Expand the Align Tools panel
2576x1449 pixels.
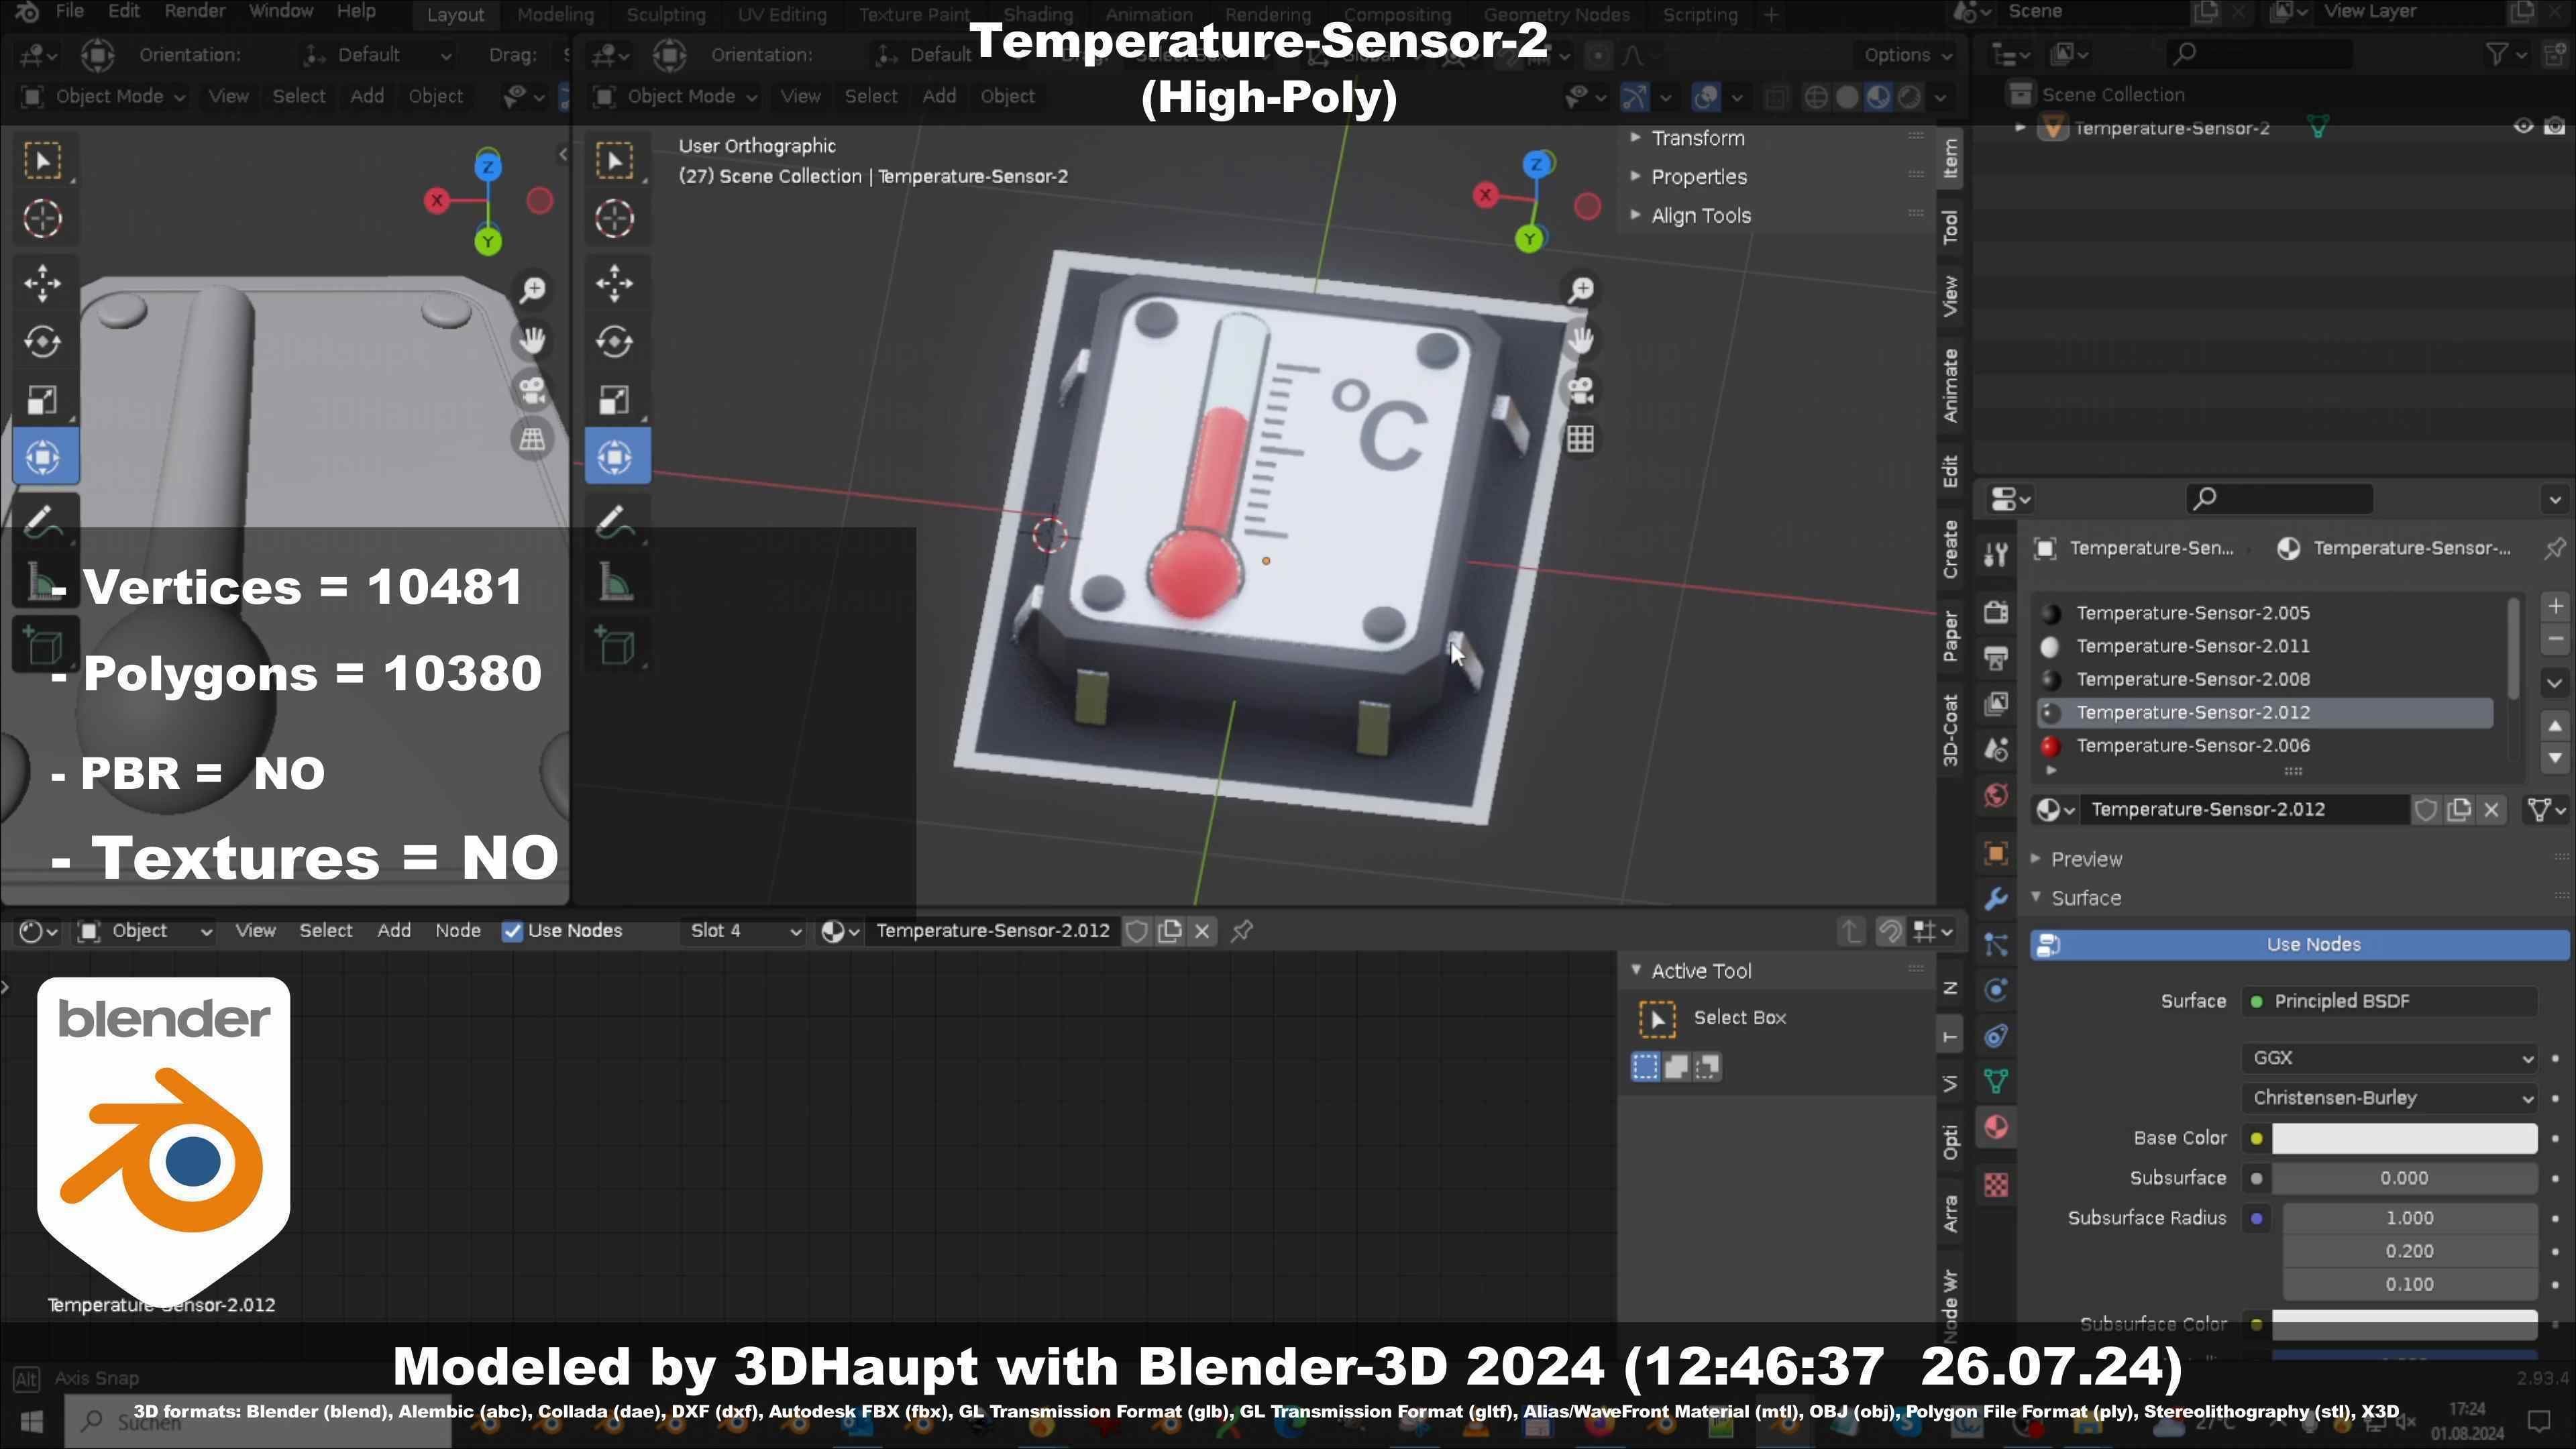click(1700, 216)
